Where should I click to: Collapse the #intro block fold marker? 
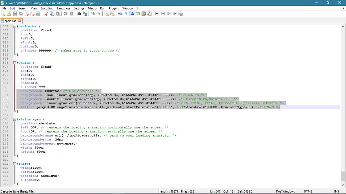coord(15,164)
